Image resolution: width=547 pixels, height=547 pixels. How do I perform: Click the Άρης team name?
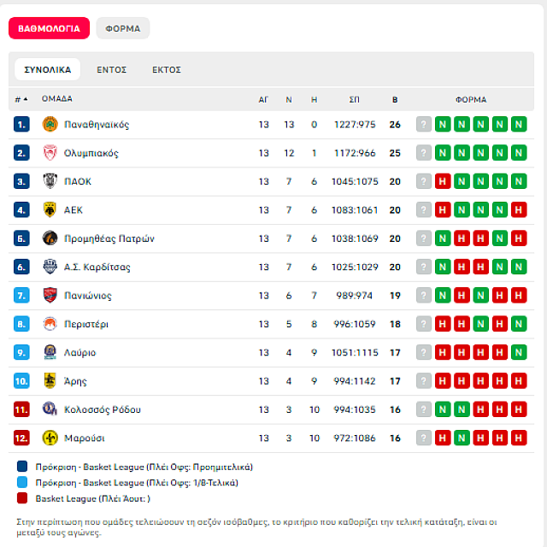[75, 381]
